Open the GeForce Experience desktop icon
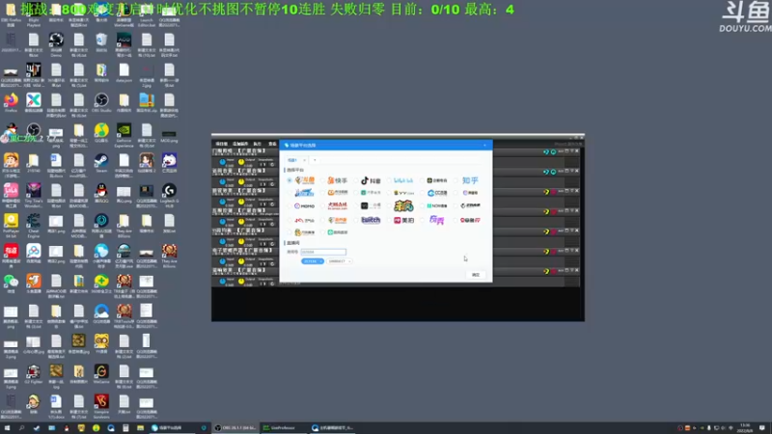The width and height of the screenshot is (772, 434). coord(124,135)
